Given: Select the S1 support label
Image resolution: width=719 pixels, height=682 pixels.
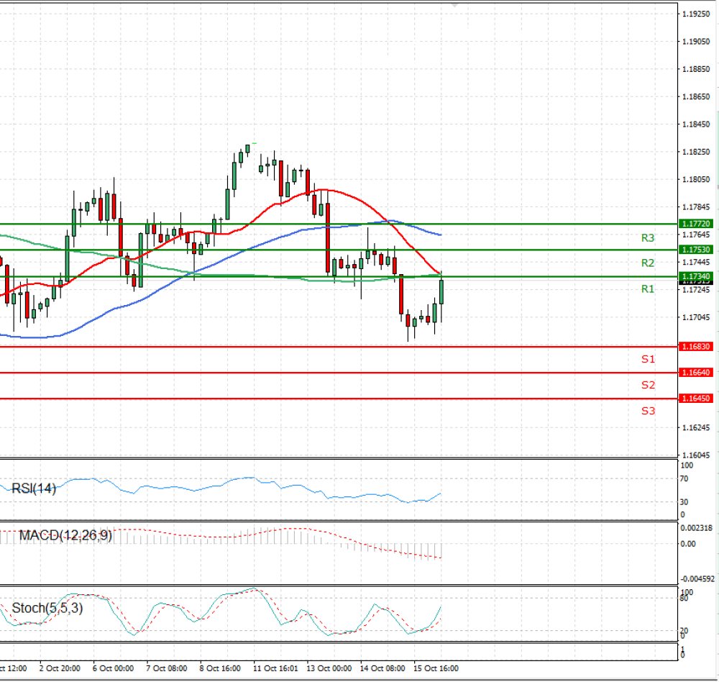Looking at the screenshot, I should (648, 359).
